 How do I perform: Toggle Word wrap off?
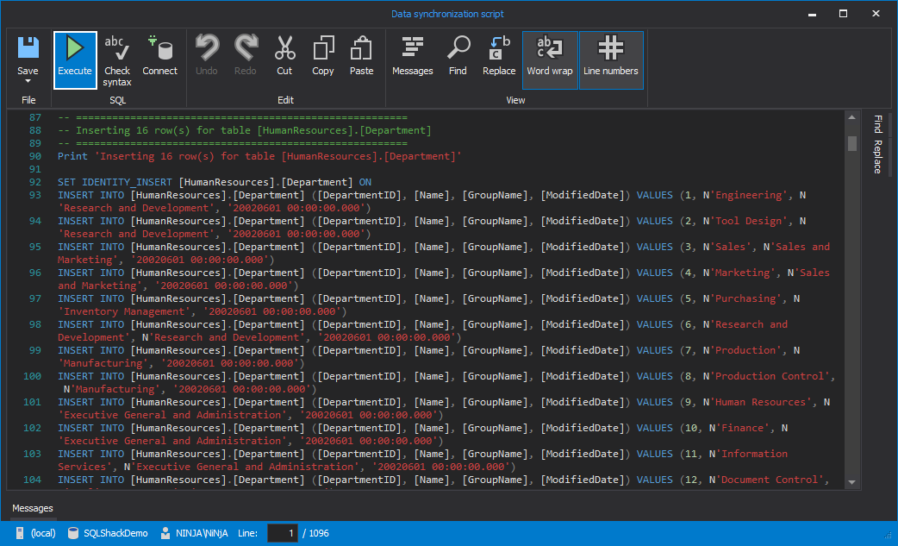550,60
